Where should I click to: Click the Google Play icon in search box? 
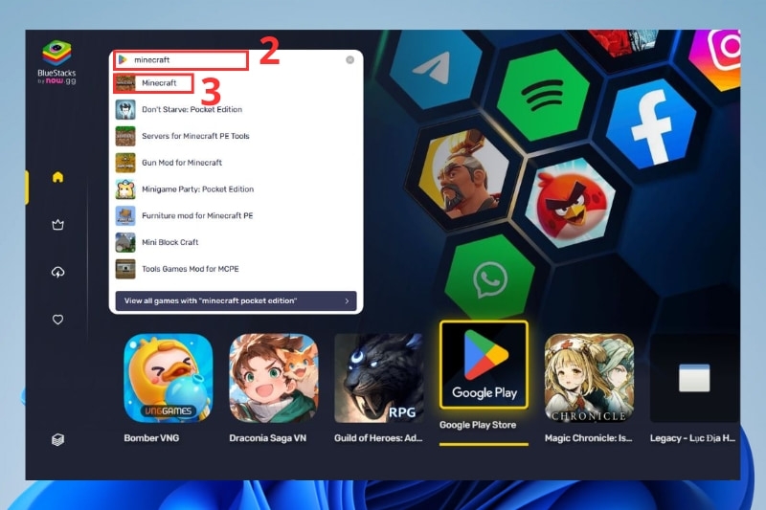coord(124,59)
